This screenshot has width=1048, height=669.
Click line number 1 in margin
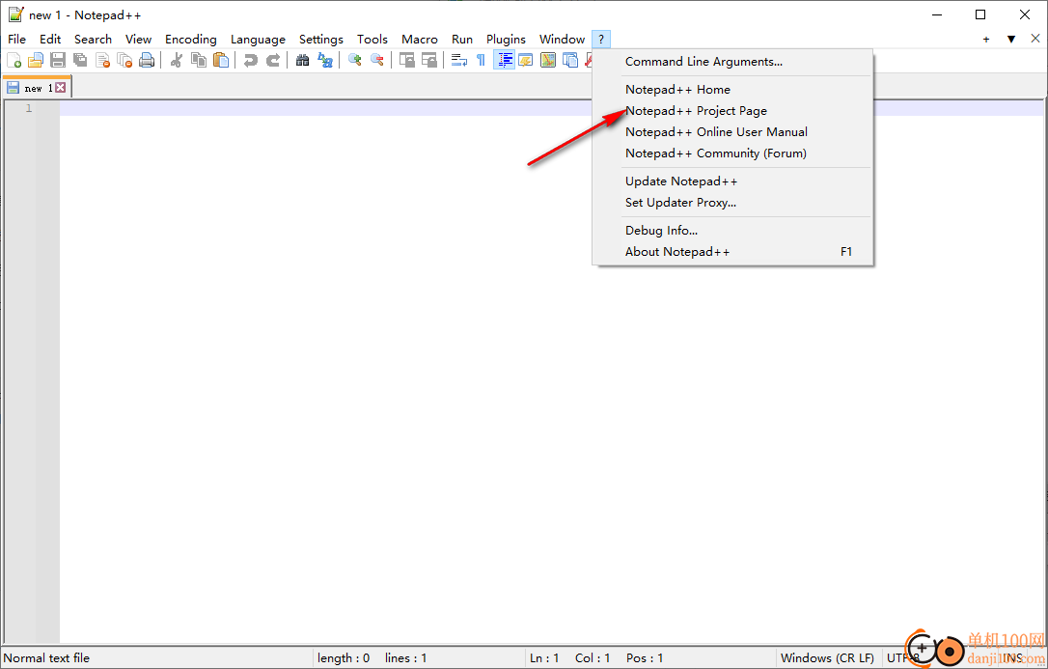[29, 108]
